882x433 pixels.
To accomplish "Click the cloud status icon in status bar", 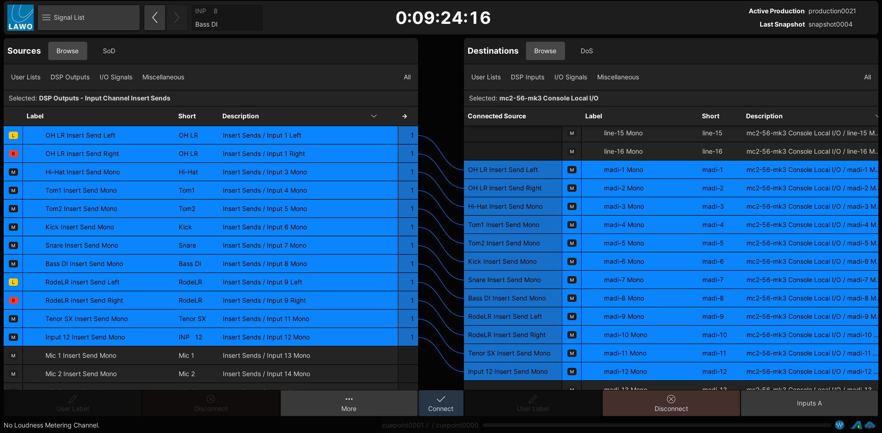I will (x=870, y=425).
